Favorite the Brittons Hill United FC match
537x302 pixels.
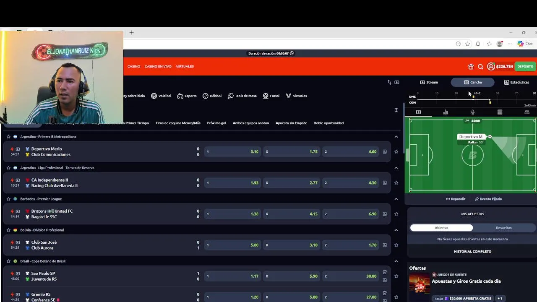(x=396, y=214)
